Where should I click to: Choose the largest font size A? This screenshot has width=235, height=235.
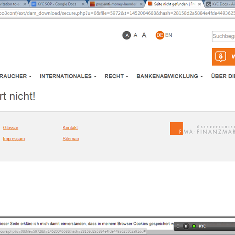144,35
